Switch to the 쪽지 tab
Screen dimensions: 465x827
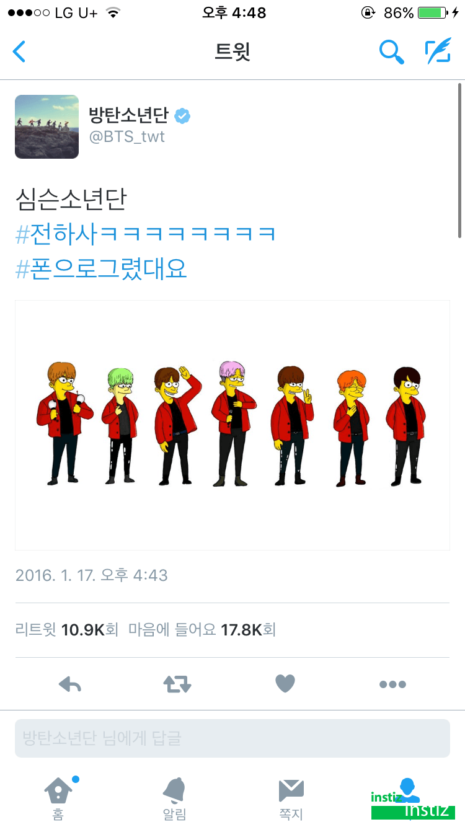click(x=291, y=798)
